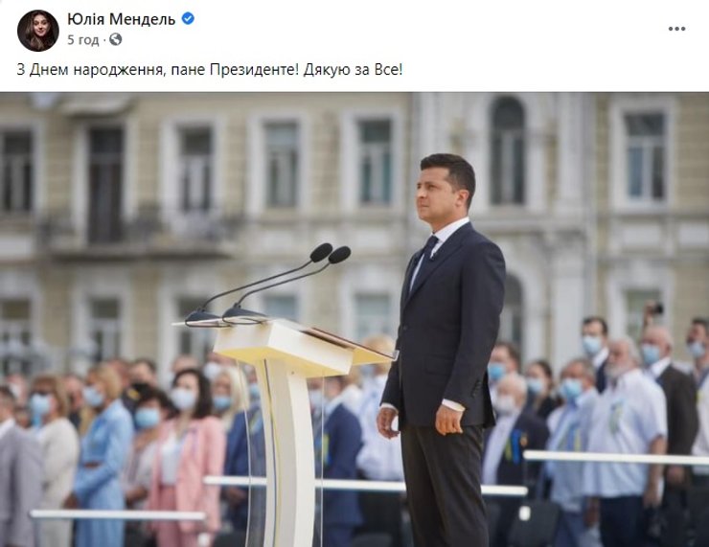Click the globe public-audience icon
The image size is (709, 547).
click(116, 40)
